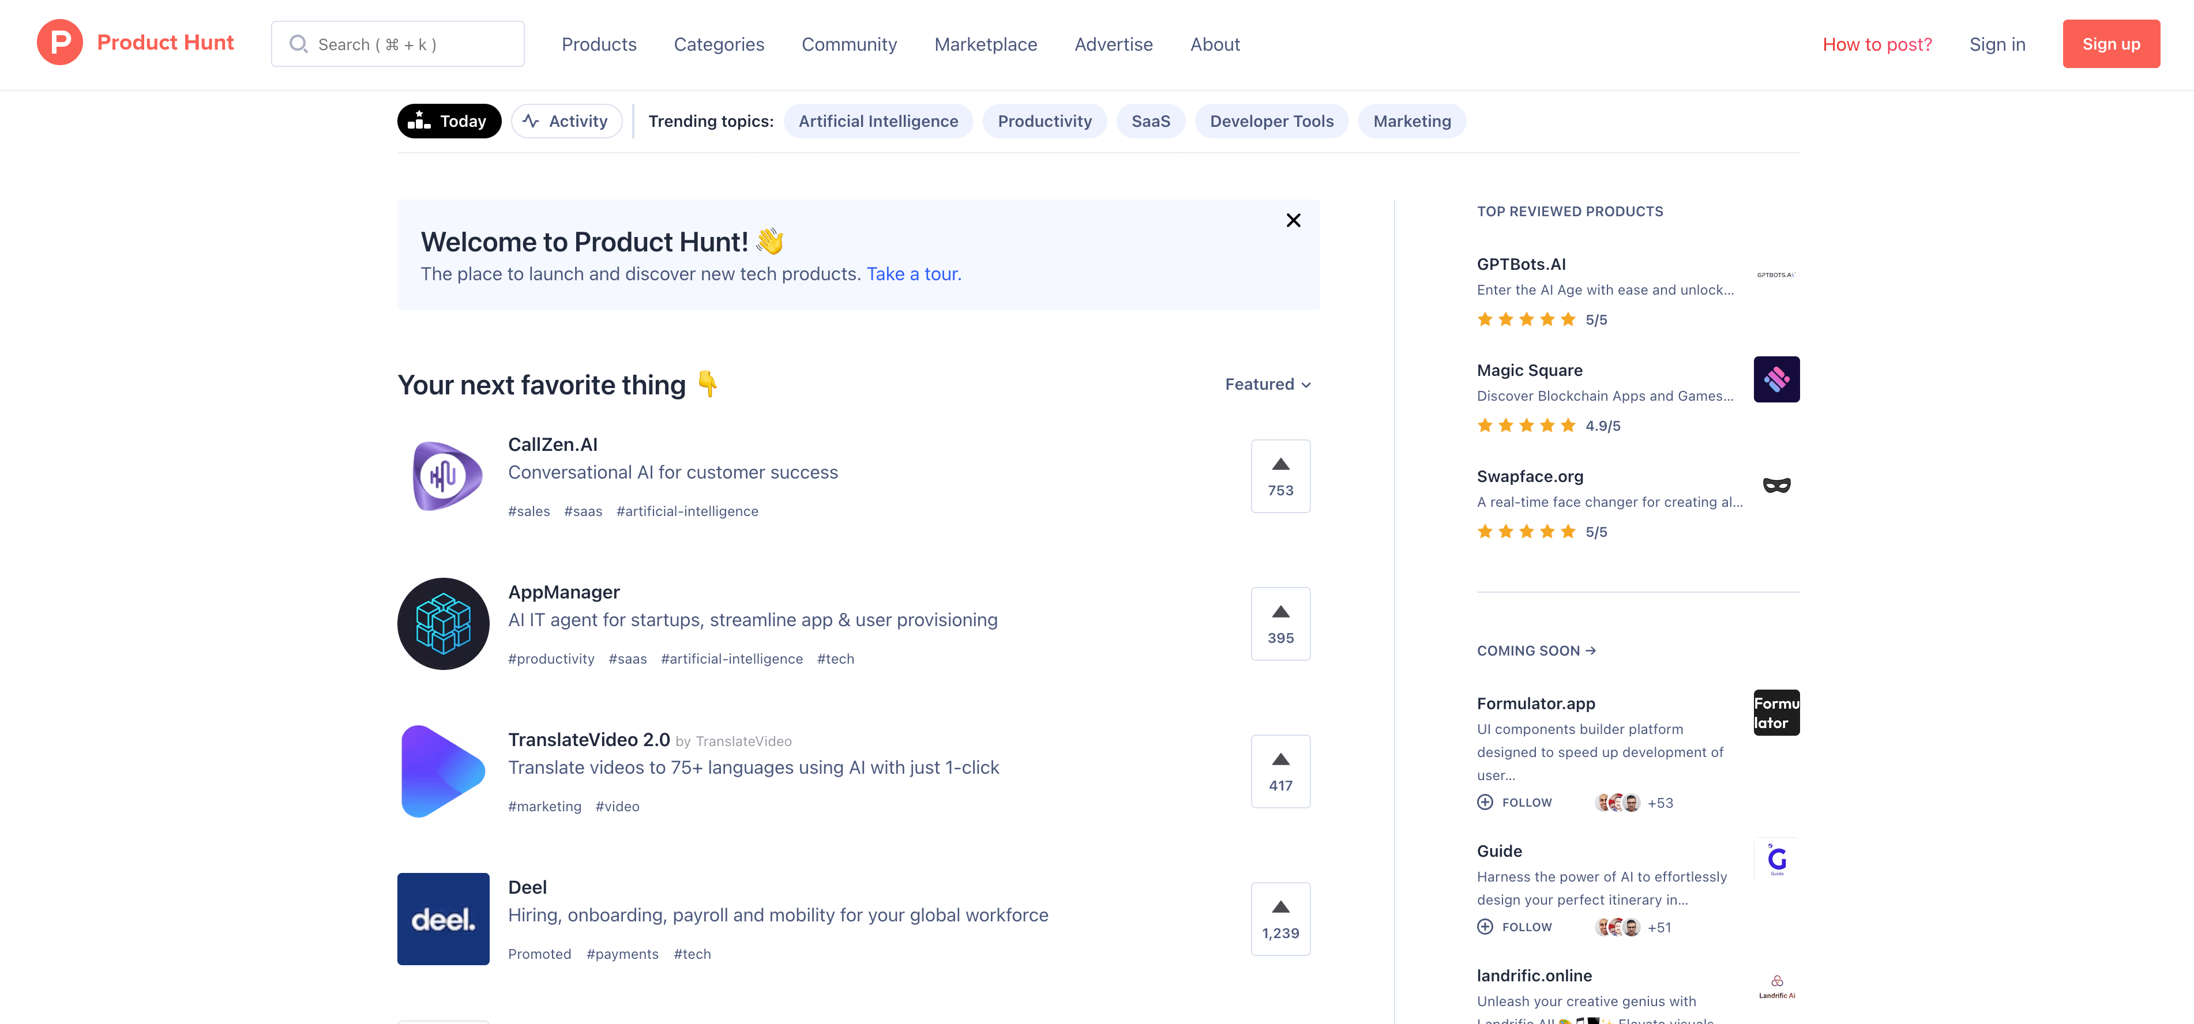
Task: Click the AppManager cube logo
Action: pos(443,623)
